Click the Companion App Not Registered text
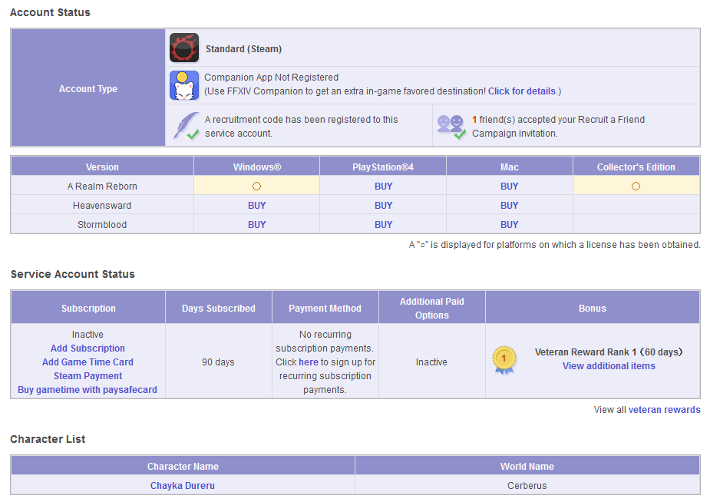The image size is (710, 502). tap(271, 78)
